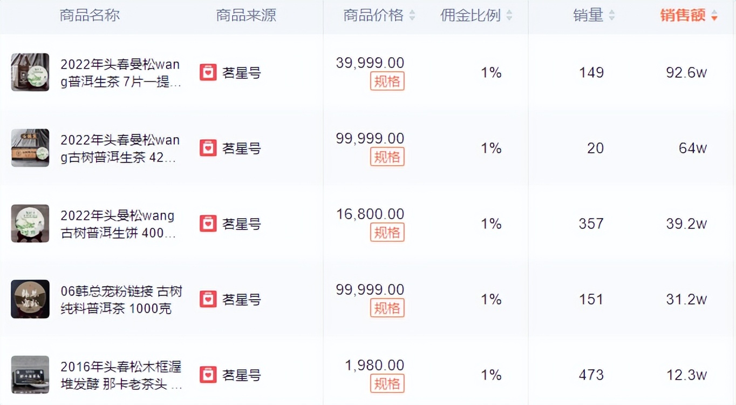Click the product title 06韩总宠粉链接 古树纯料普洱茶

(x=121, y=299)
